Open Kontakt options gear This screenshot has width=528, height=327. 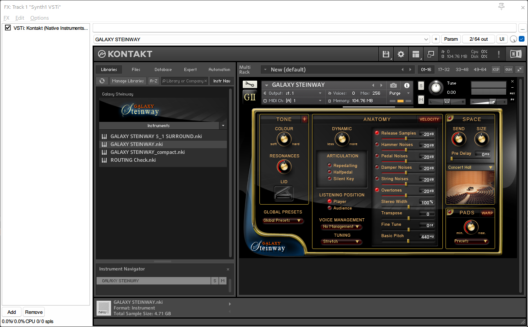tap(401, 54)
